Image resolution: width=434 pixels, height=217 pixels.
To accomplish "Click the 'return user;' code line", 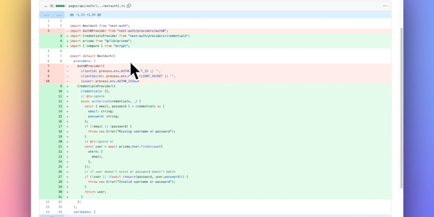I will pos(95,192).
